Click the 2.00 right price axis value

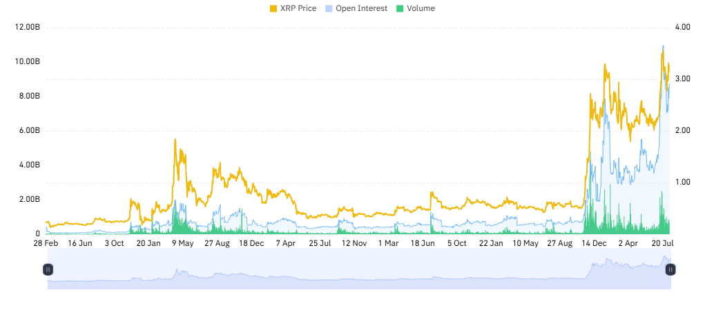(682, 131)
